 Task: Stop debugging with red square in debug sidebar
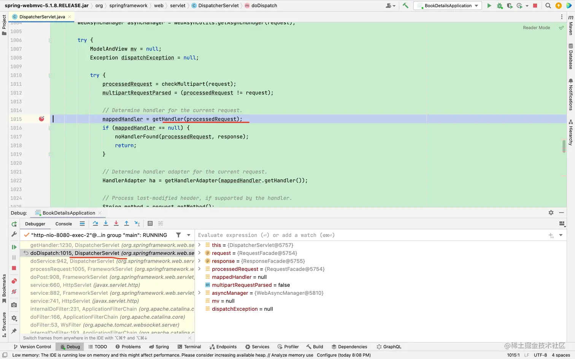tap(14, 268)
